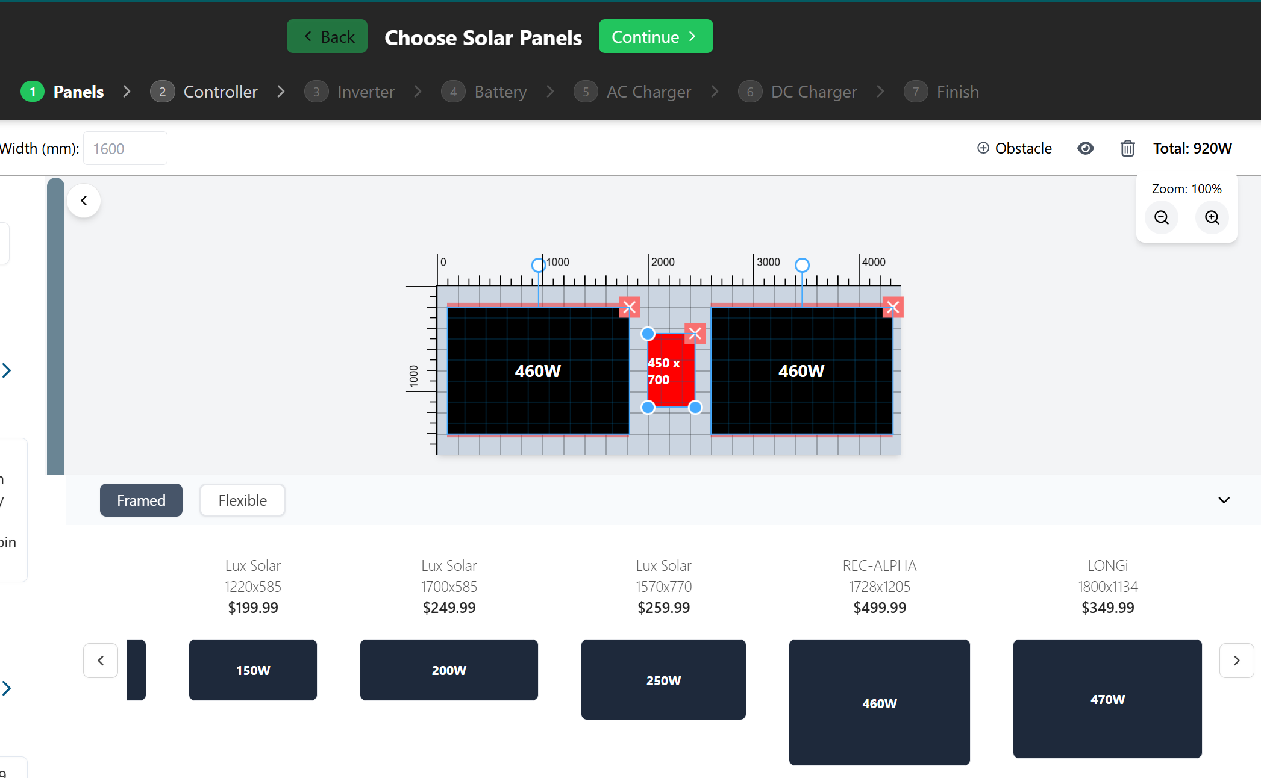Click the round back arrow on canvas
The image size is (1261, 778).
tap(84, 201)
